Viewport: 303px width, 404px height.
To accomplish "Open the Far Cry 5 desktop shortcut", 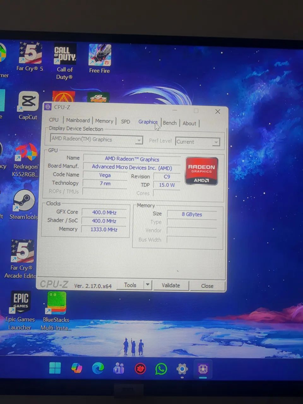I will click(x=30, y=54).
